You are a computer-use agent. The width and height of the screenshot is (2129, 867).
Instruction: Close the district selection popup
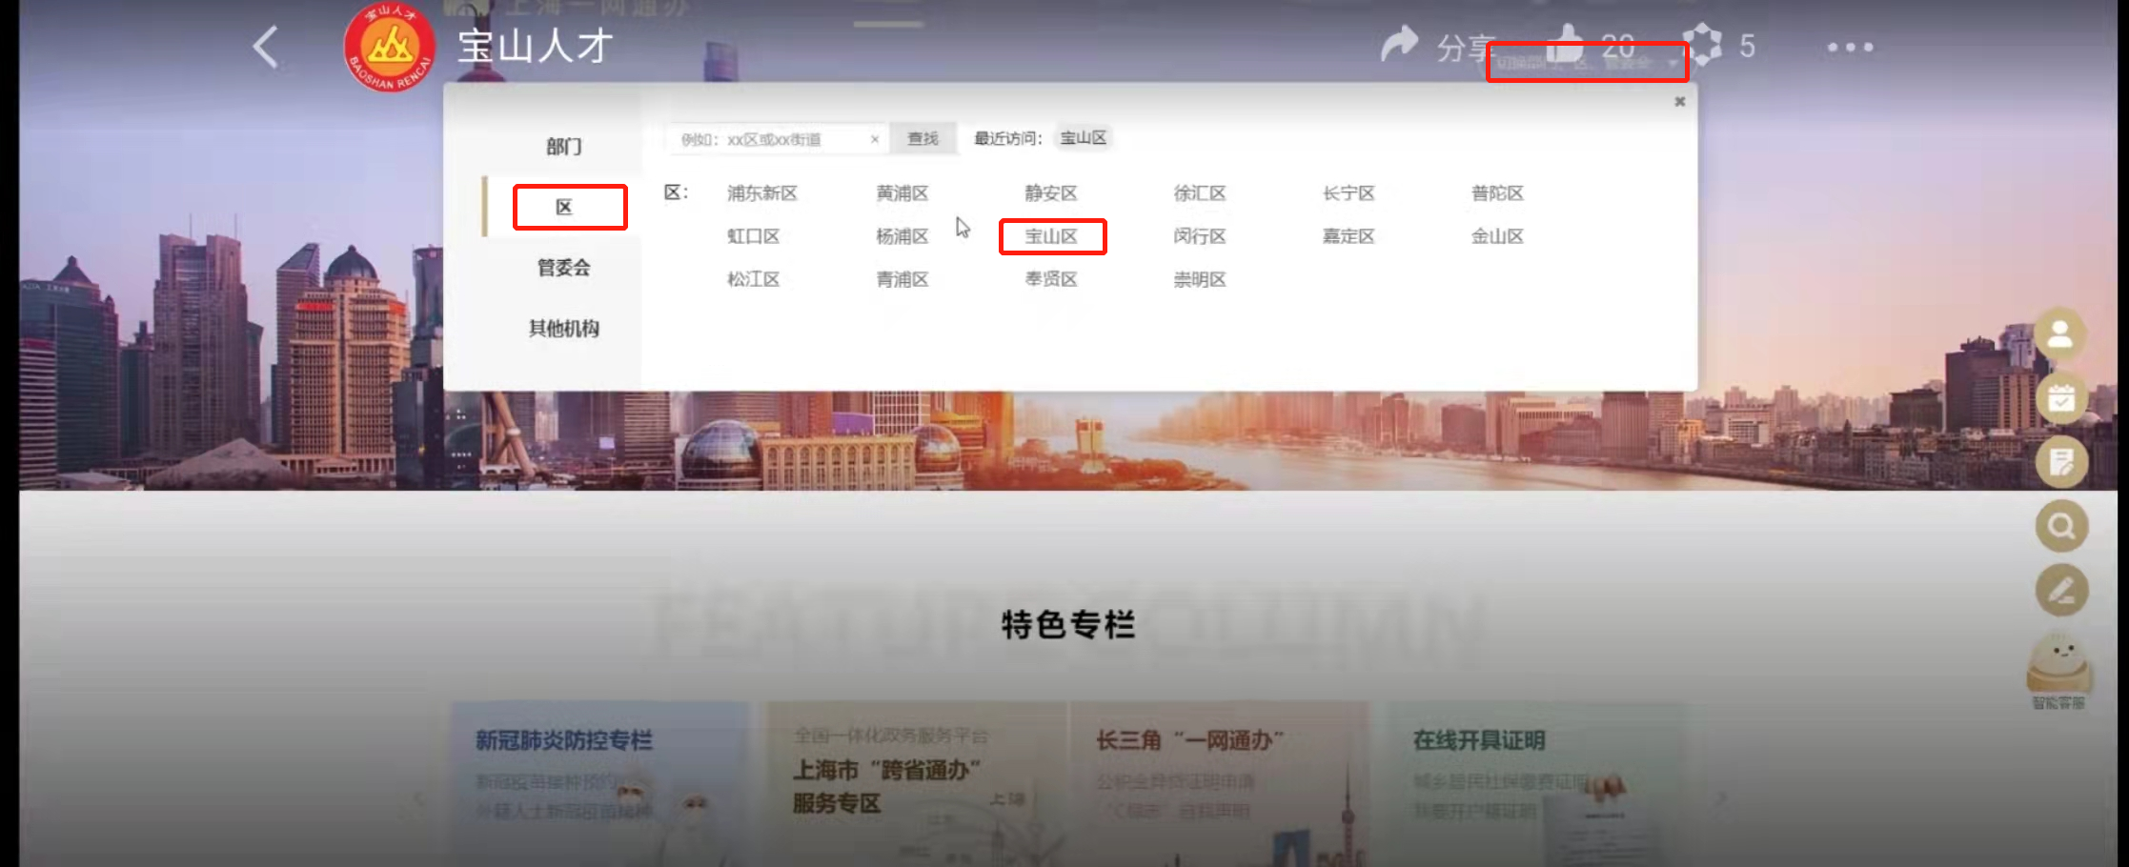pyautogui.click(x=1679, y=102)
